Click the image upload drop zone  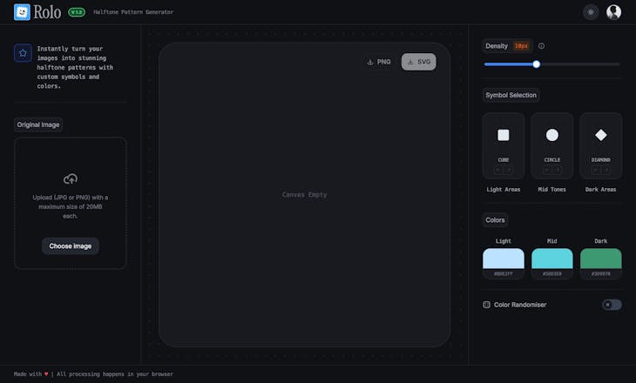coord(71,203)
